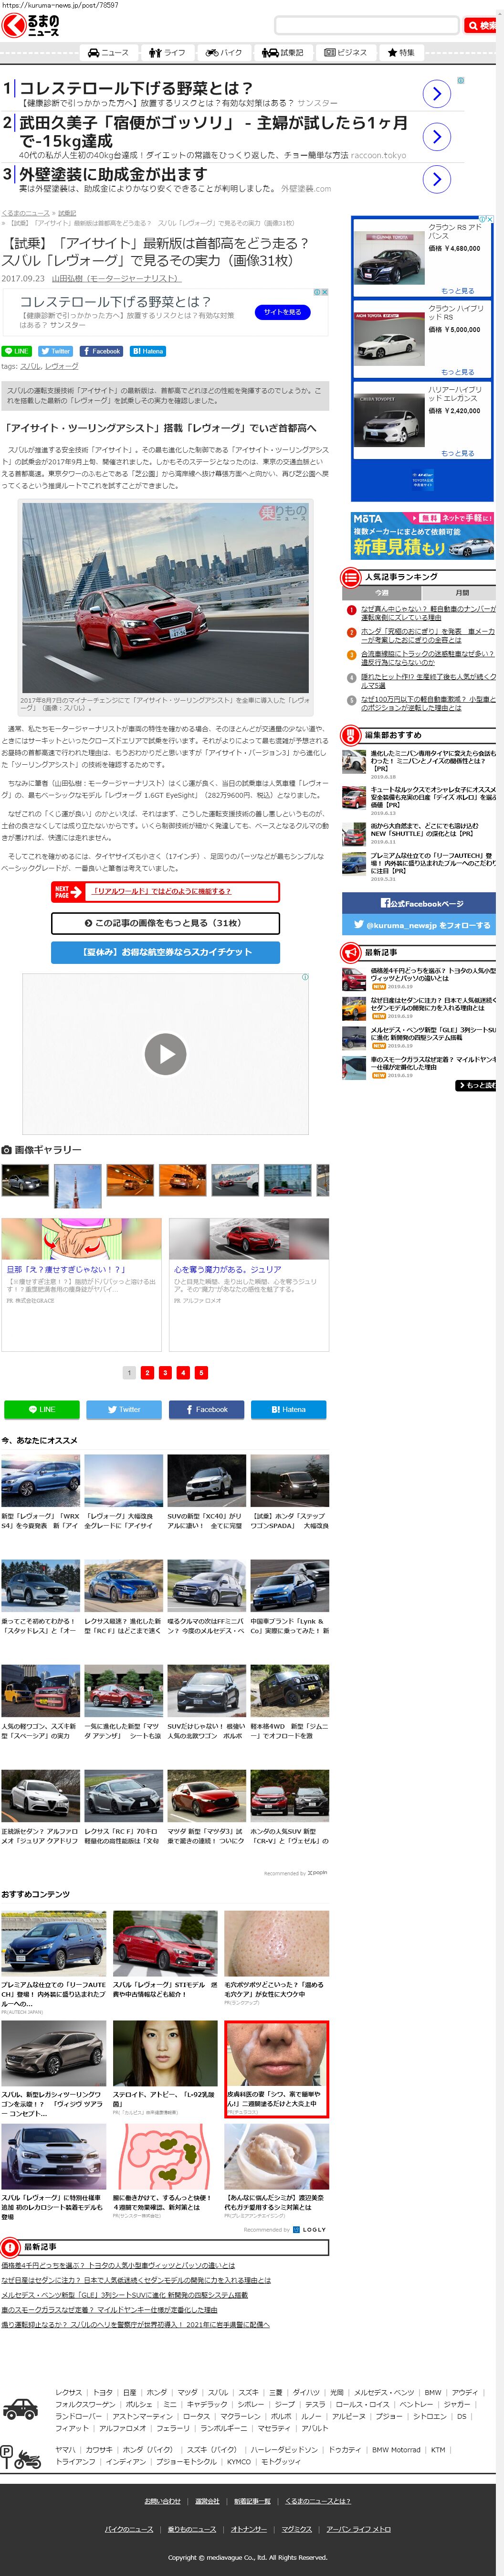The image size is (504, 2576).
Task: Open the NEXT PAGE リアルワールド link
Action: pyautogui.click(x=165, y=890)
